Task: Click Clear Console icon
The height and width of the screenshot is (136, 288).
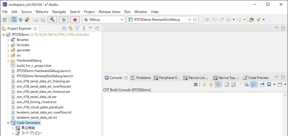Action: 247,84
